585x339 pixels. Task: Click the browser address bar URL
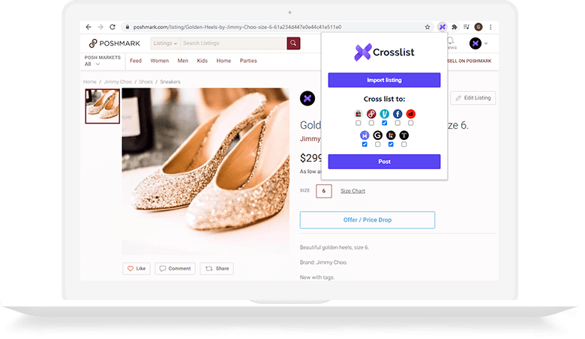pos(237,27)
